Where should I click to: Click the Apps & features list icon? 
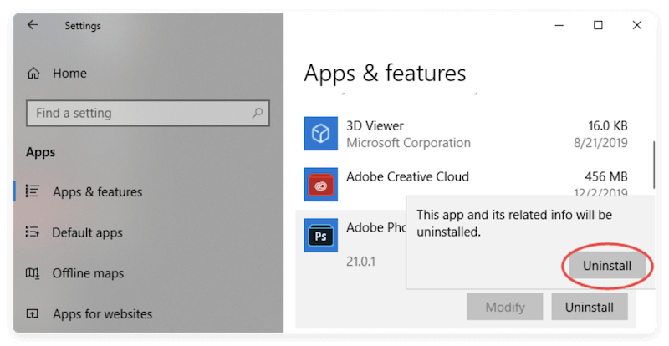click(x=33, y=191)
